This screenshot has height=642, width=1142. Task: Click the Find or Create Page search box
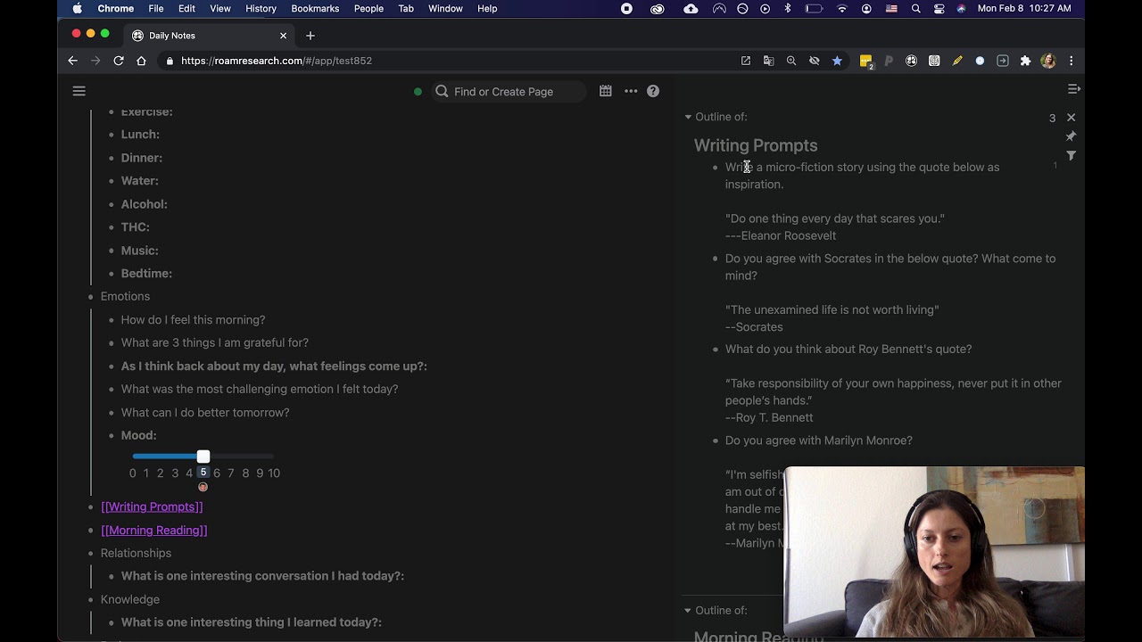point(509,92)
